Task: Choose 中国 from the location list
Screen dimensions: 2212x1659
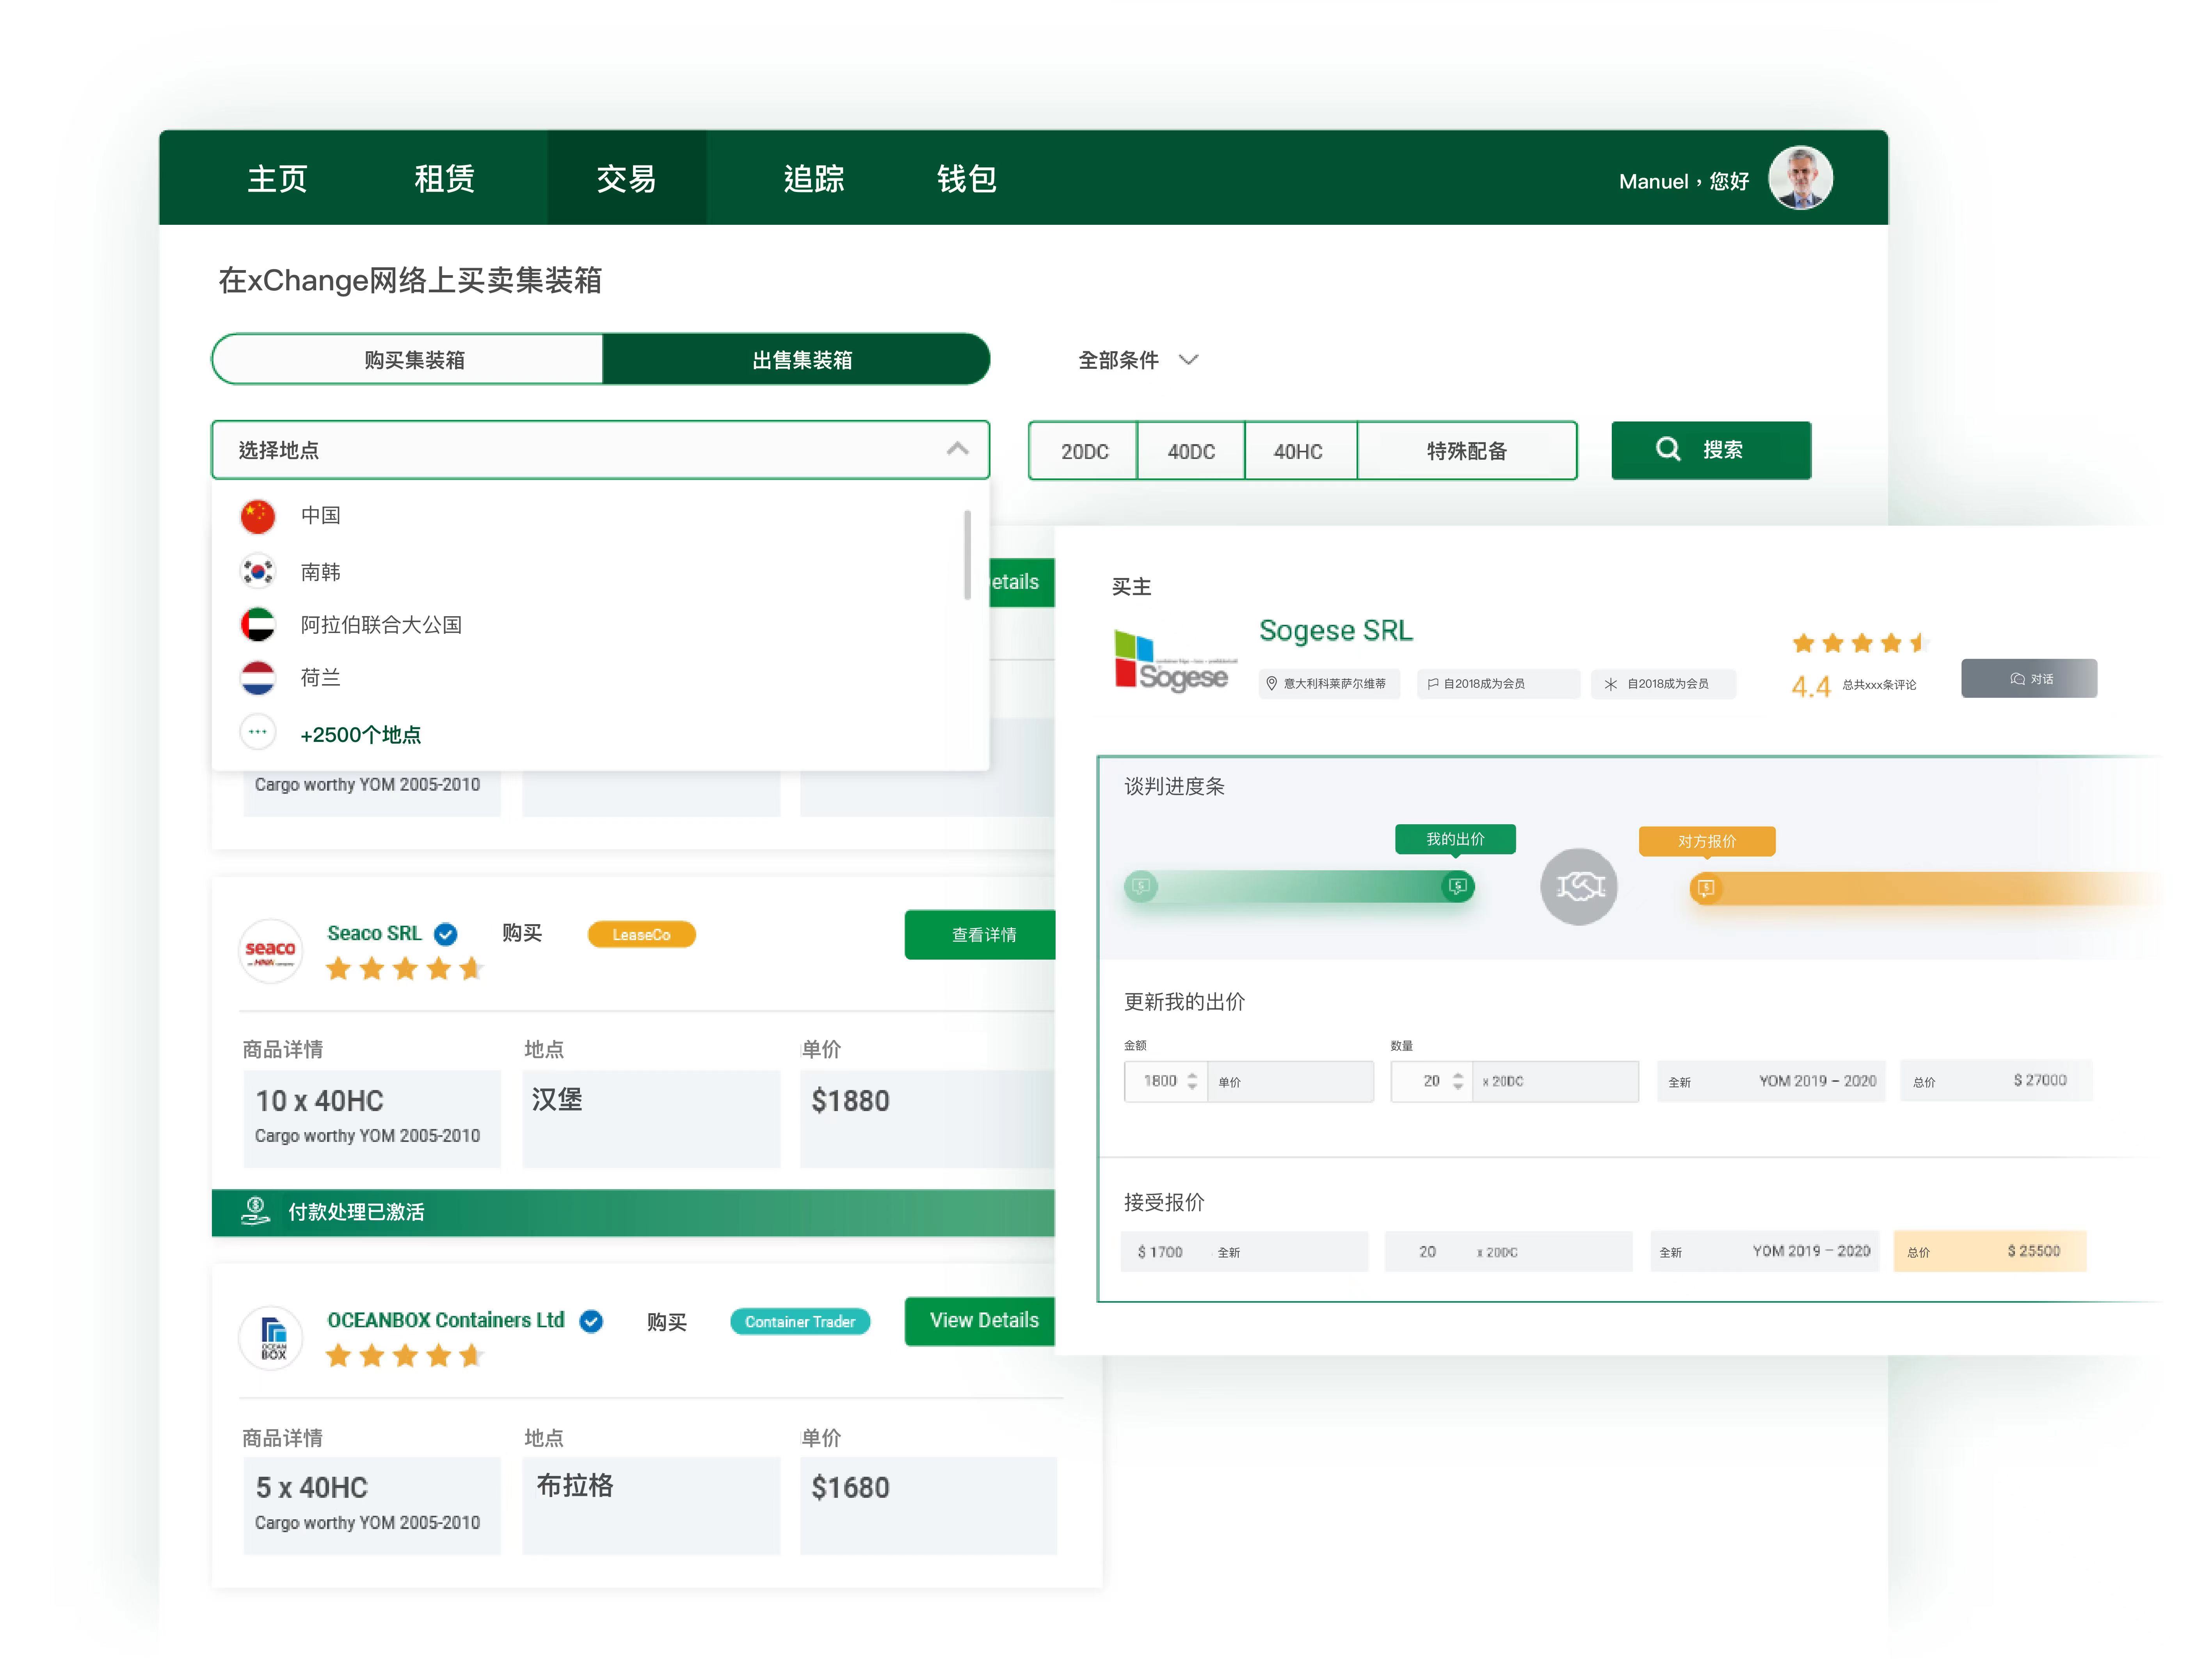Action: tap(321, 515)
